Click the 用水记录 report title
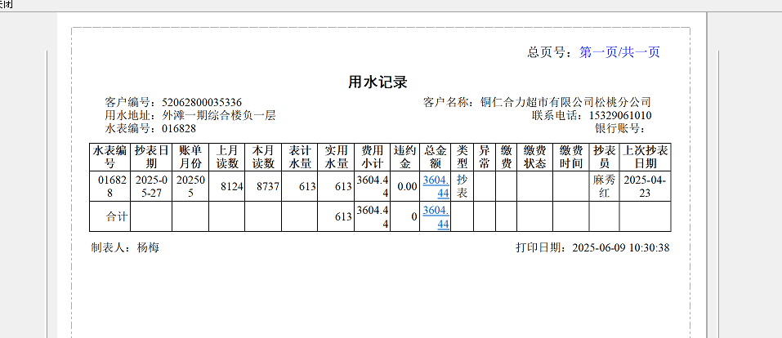The width and height of the screenshot is (782, 338). [378, 82]
